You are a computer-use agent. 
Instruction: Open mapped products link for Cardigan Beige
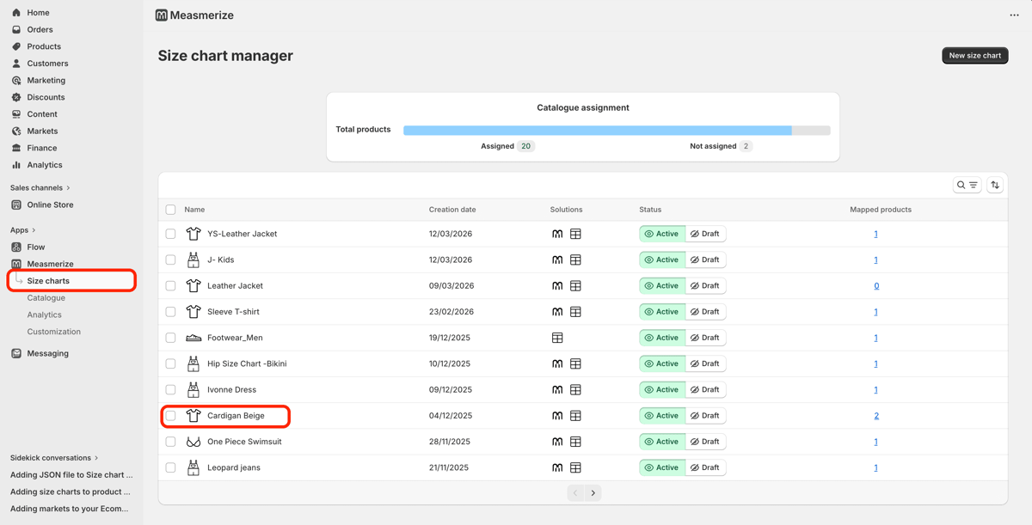click(x=876, y=416)
